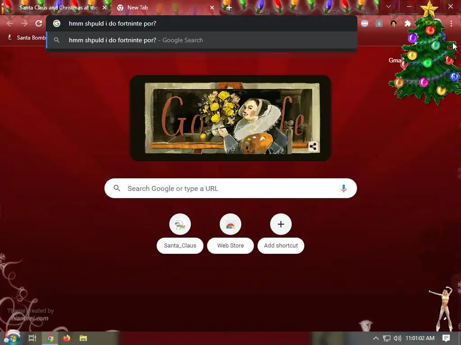
Task: Click the omnibox typed query text
Action: (112, 23)
